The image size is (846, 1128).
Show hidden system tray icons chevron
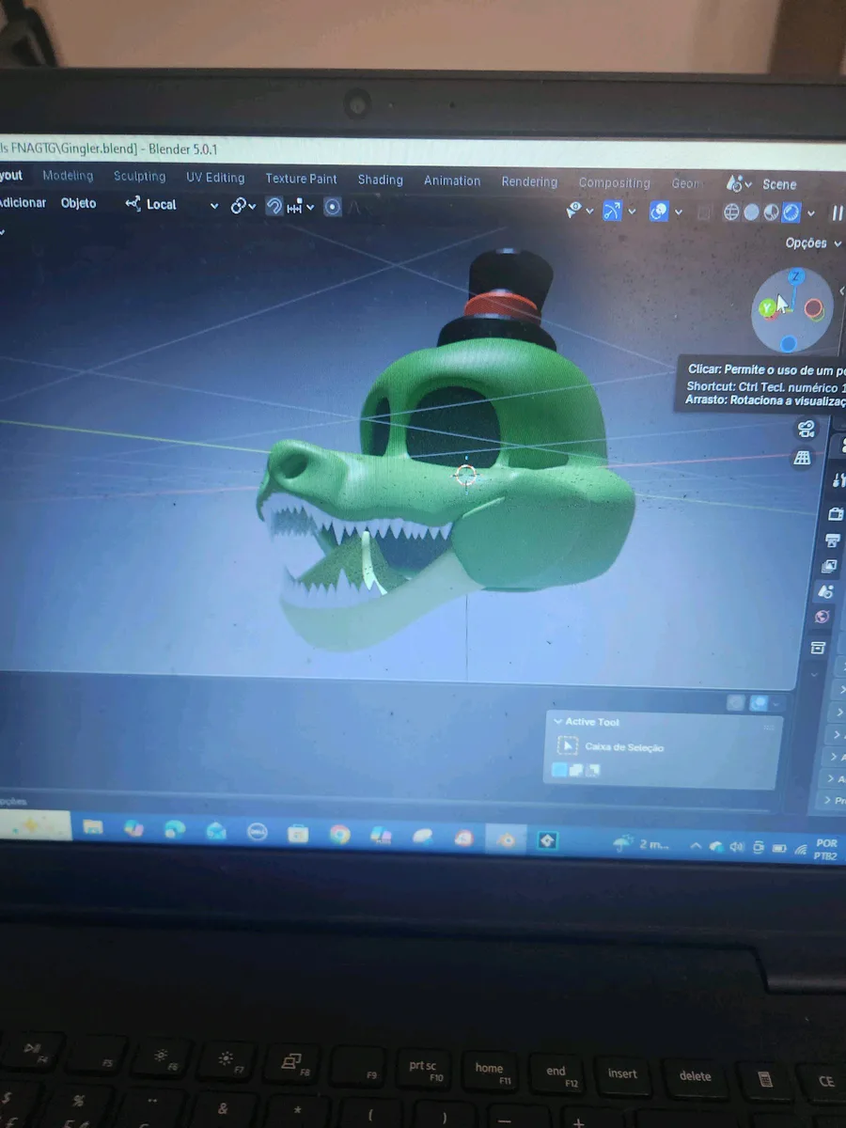tap(696, 846)
